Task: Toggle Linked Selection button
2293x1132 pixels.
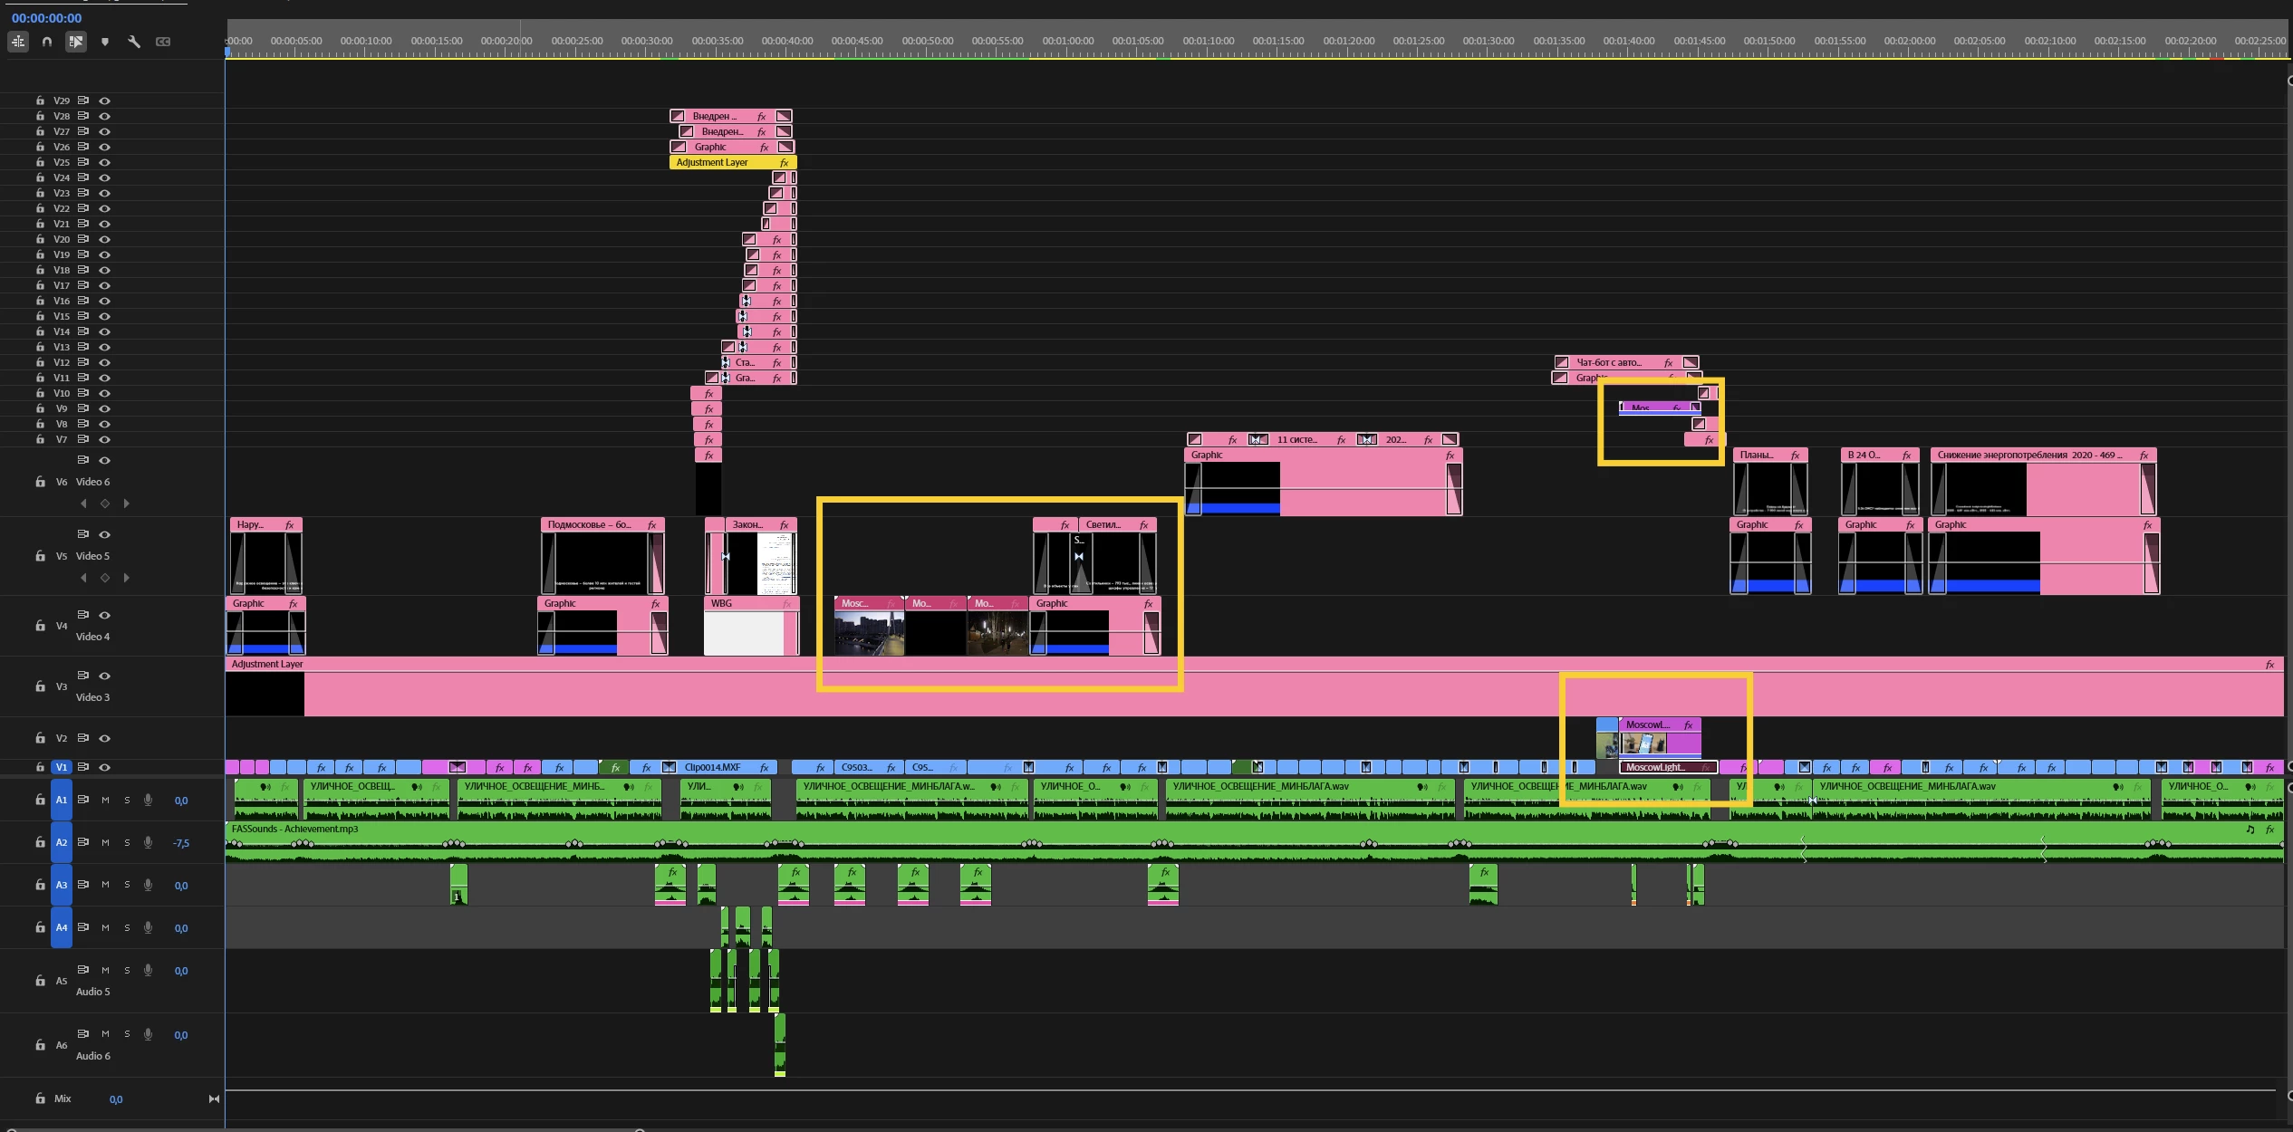Action: pos(76,42)
